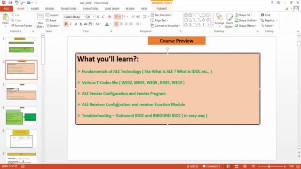
Task: Right align the text
Action: click(126, 24)
